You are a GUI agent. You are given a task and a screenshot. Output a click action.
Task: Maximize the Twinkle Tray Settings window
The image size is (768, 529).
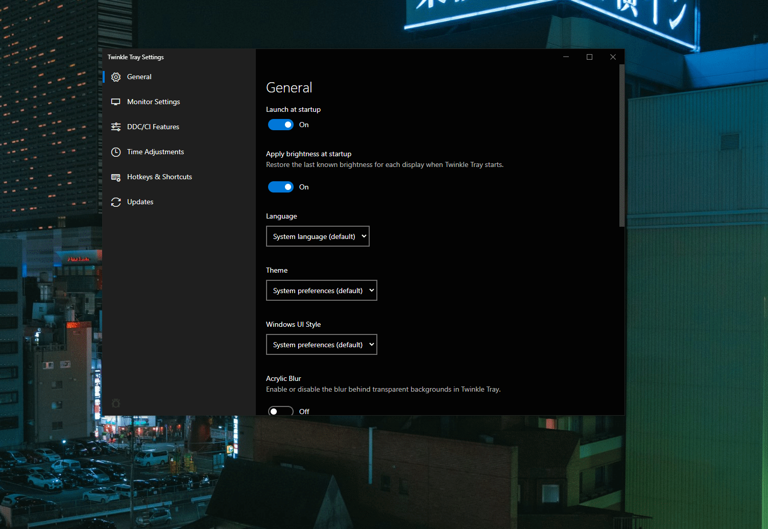tap(589, 57)
